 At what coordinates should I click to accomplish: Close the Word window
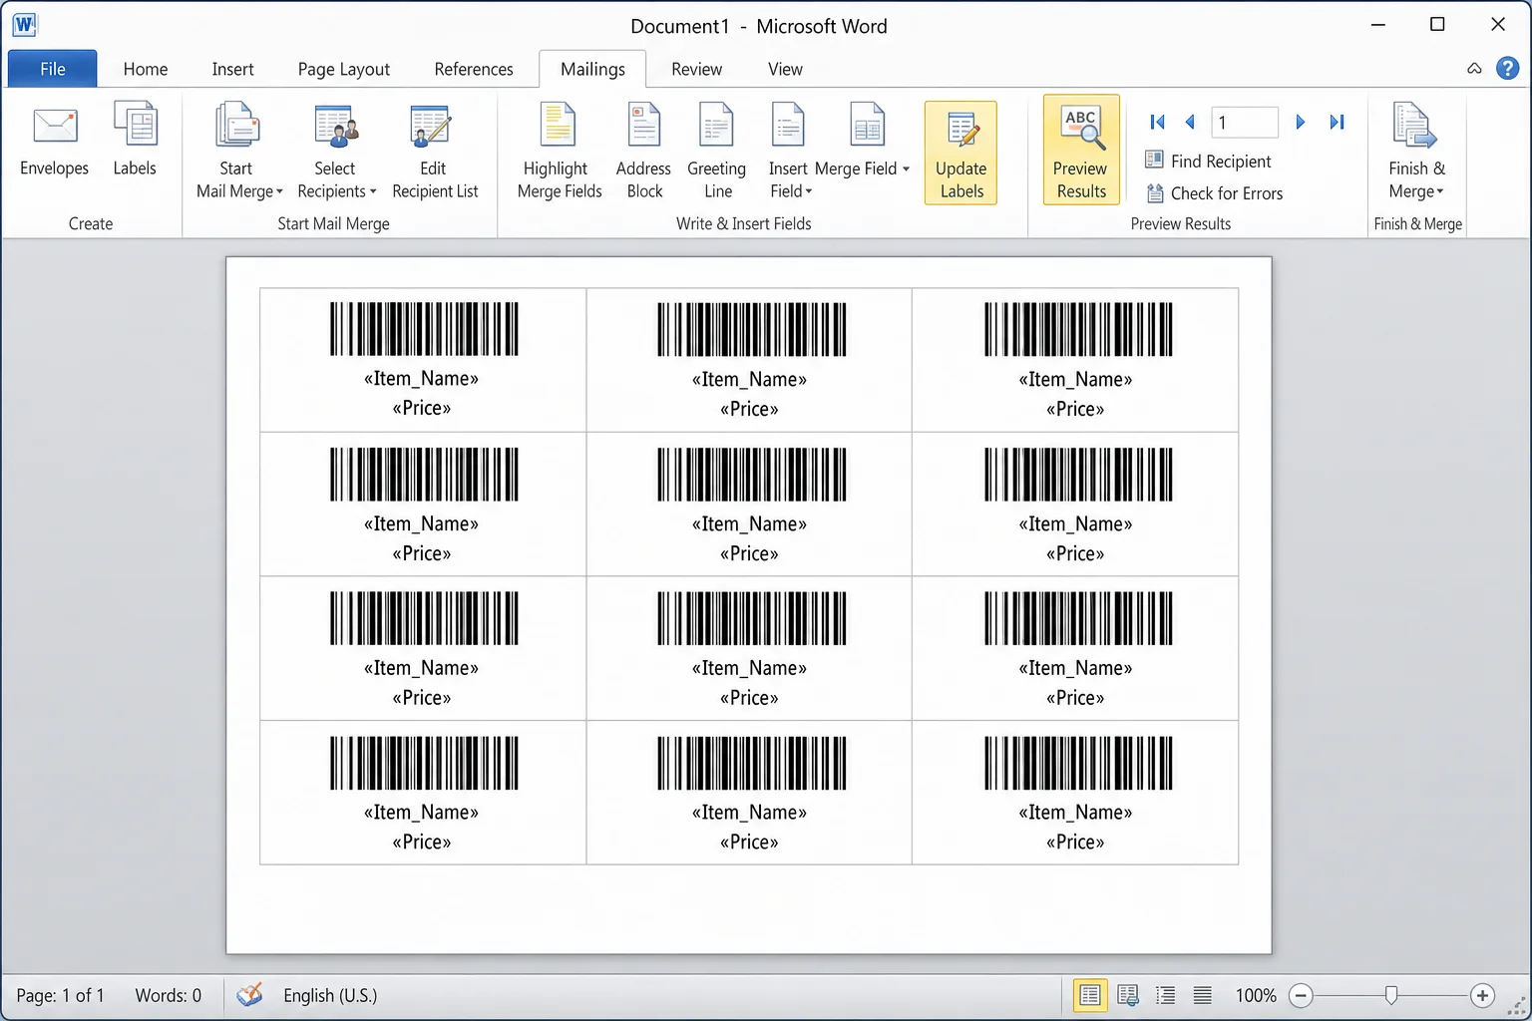(1498, 25)
